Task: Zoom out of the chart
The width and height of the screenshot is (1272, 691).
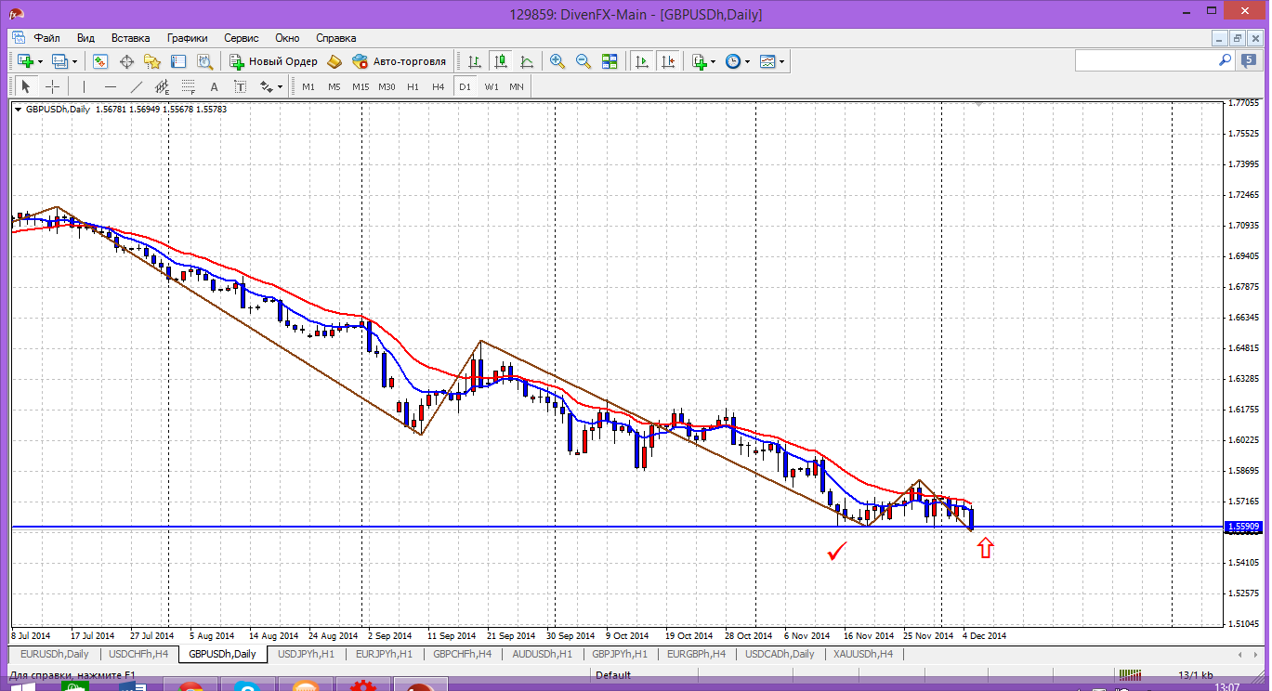Action: 584,61
